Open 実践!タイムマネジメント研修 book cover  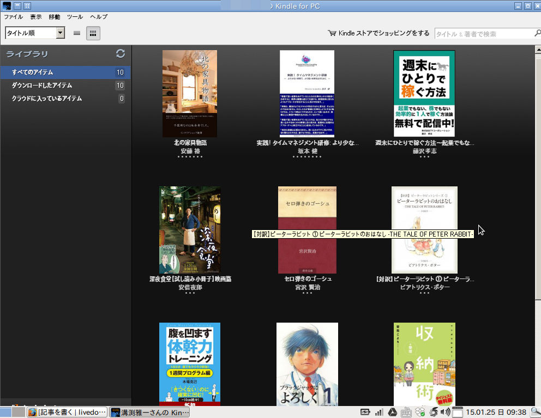point(306,93)
